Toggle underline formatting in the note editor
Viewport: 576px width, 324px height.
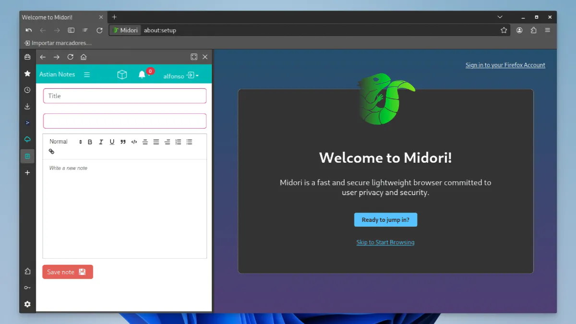[x=112, y=142]
